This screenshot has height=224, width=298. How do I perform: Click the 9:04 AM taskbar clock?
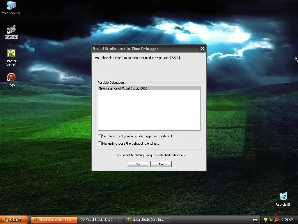(287, 220)
